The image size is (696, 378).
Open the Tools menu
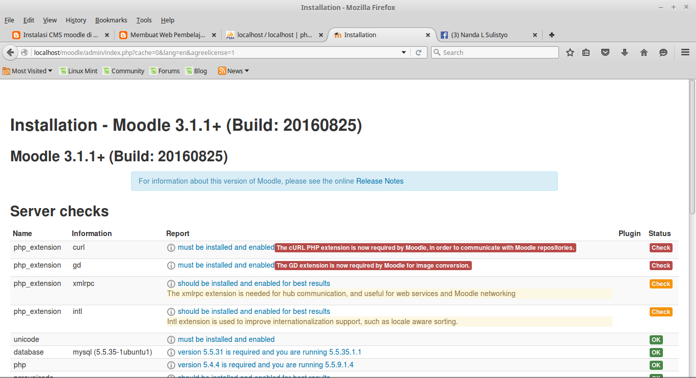pyautogui.click(x=144, y=20)
